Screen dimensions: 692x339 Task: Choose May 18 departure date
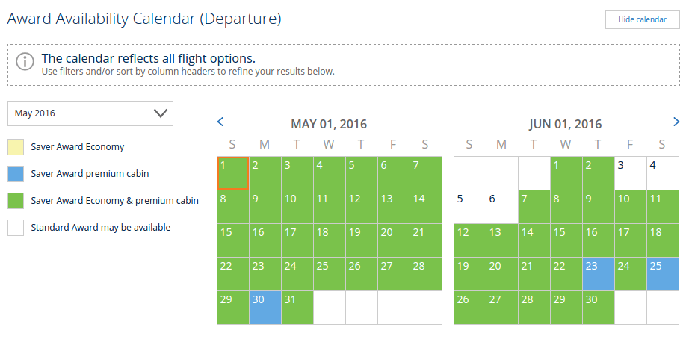coord(330,240)
